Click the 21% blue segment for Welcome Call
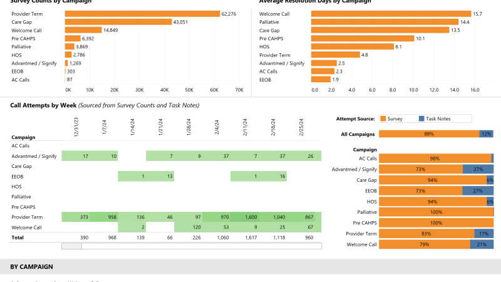Viewport: 501px width, 282px height. 482,244
